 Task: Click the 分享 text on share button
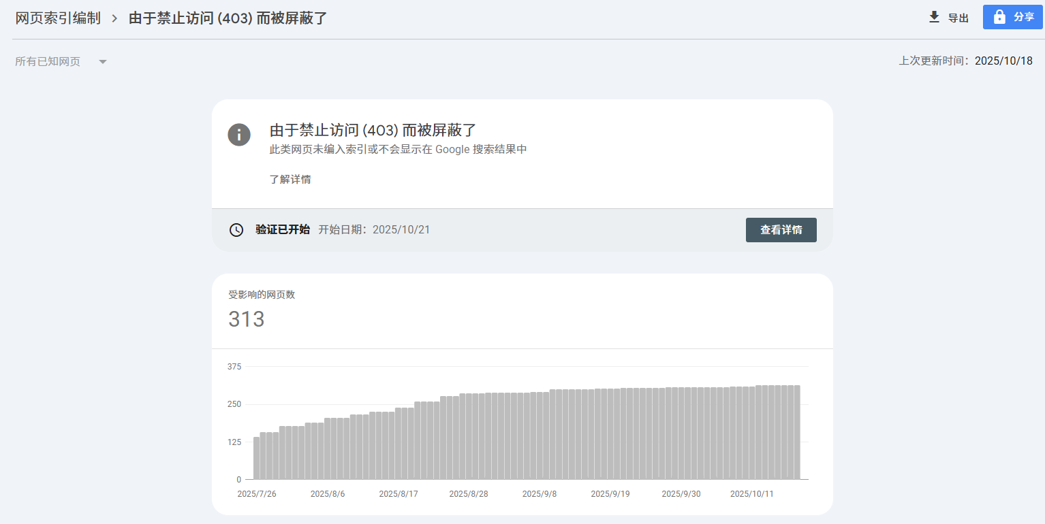pos(1023,17)
